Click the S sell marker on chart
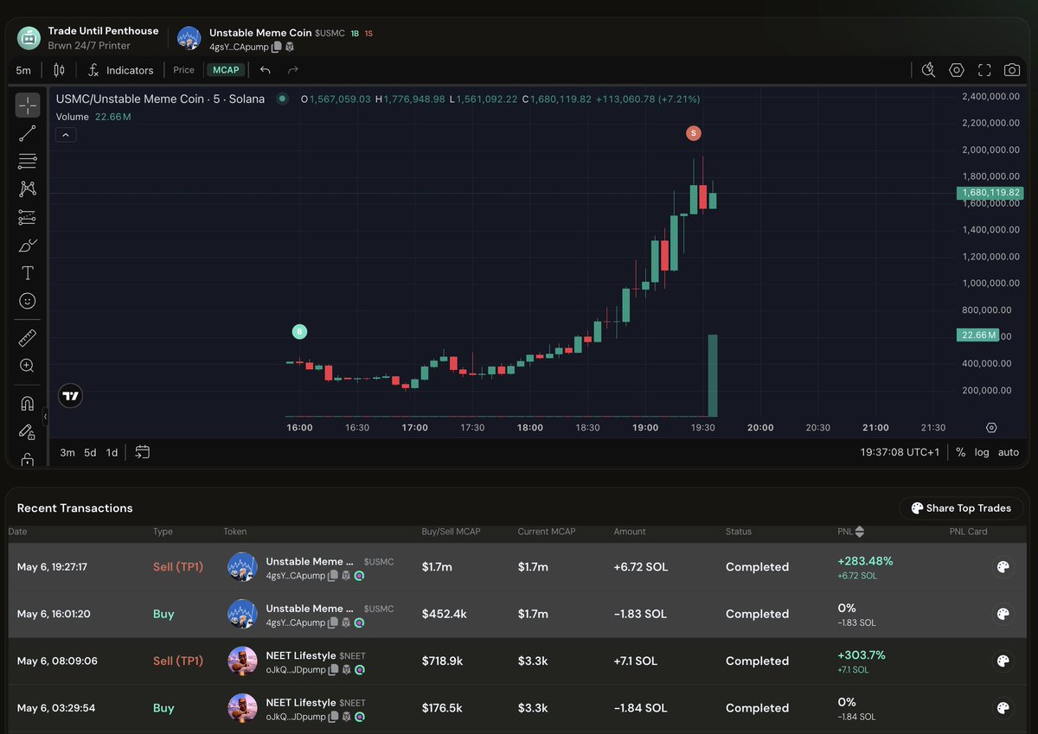The image size is (1038, 734). [x=693, y=133]
